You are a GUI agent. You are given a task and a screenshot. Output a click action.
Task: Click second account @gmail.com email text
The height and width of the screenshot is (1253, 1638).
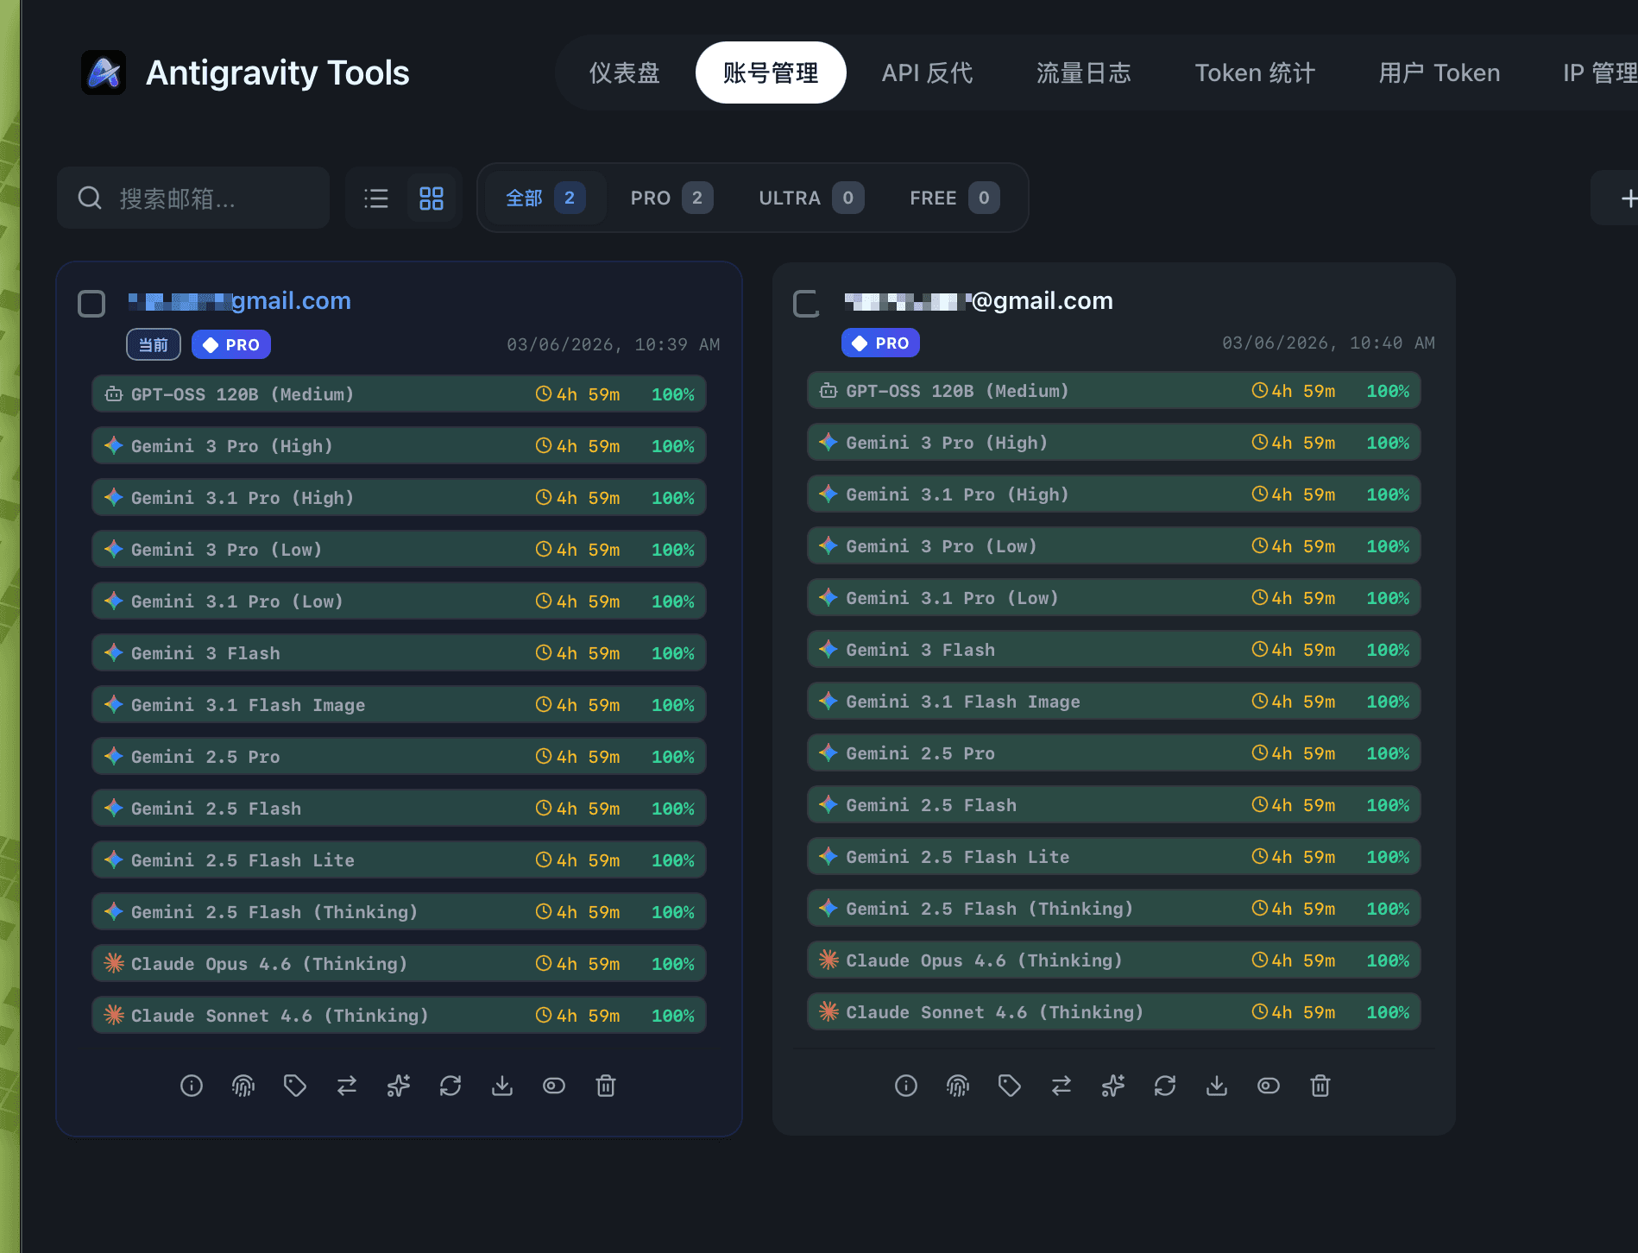tap(979, 300)
